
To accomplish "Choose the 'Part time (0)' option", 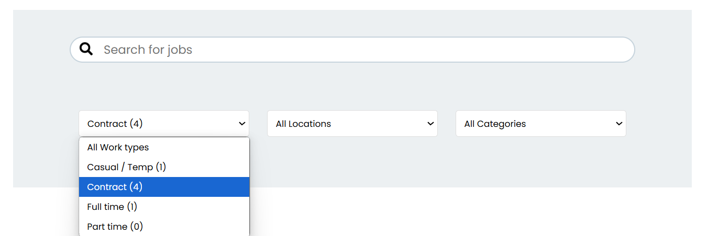I will [x=164, y=227].
